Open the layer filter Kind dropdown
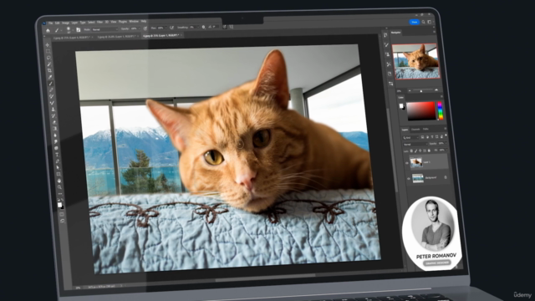Image resolution: width=535 pixels, height=301 pixels. pos(410,137)
